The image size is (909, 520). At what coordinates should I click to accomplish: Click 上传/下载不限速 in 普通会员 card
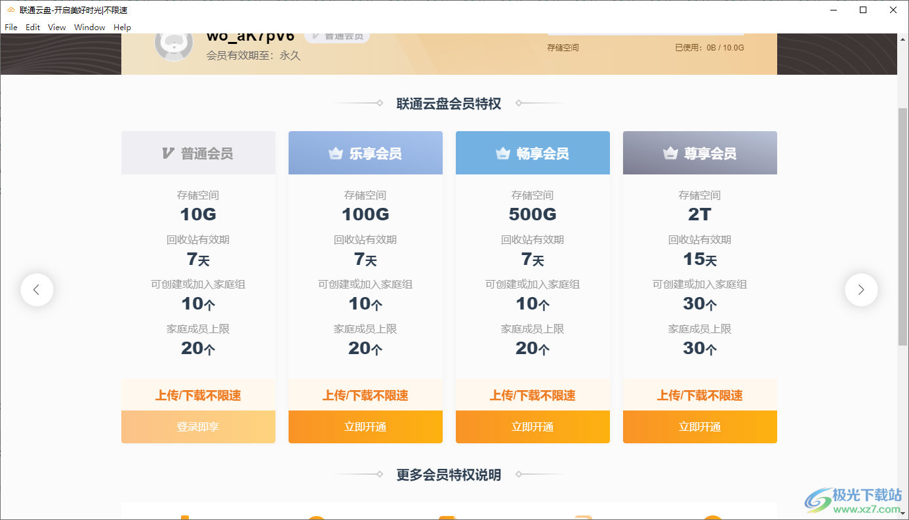point(198,395)
